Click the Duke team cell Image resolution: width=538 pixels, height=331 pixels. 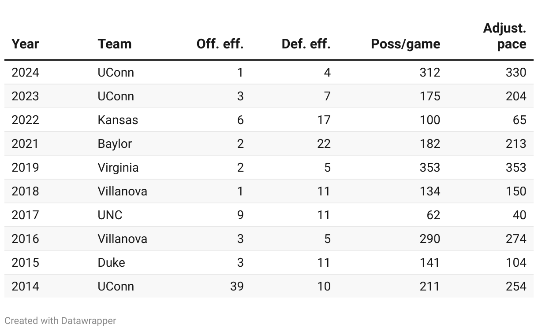coord(112,262)
